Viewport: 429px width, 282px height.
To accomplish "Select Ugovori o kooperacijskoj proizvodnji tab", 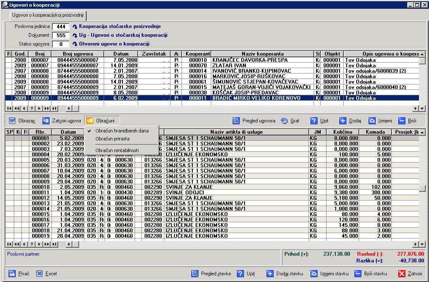I will pyautogui.click(x=48, y=15).
